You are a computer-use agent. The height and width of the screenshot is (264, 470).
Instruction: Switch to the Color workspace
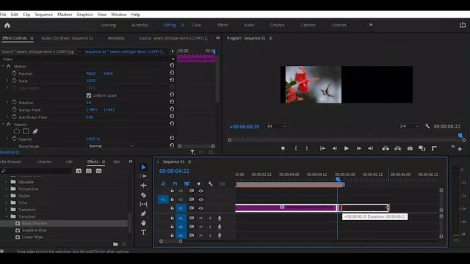coord(196,25)
